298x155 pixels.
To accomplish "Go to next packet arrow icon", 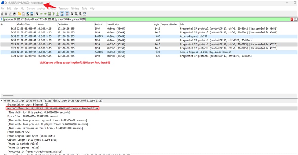I will click(x=45, y=14).
